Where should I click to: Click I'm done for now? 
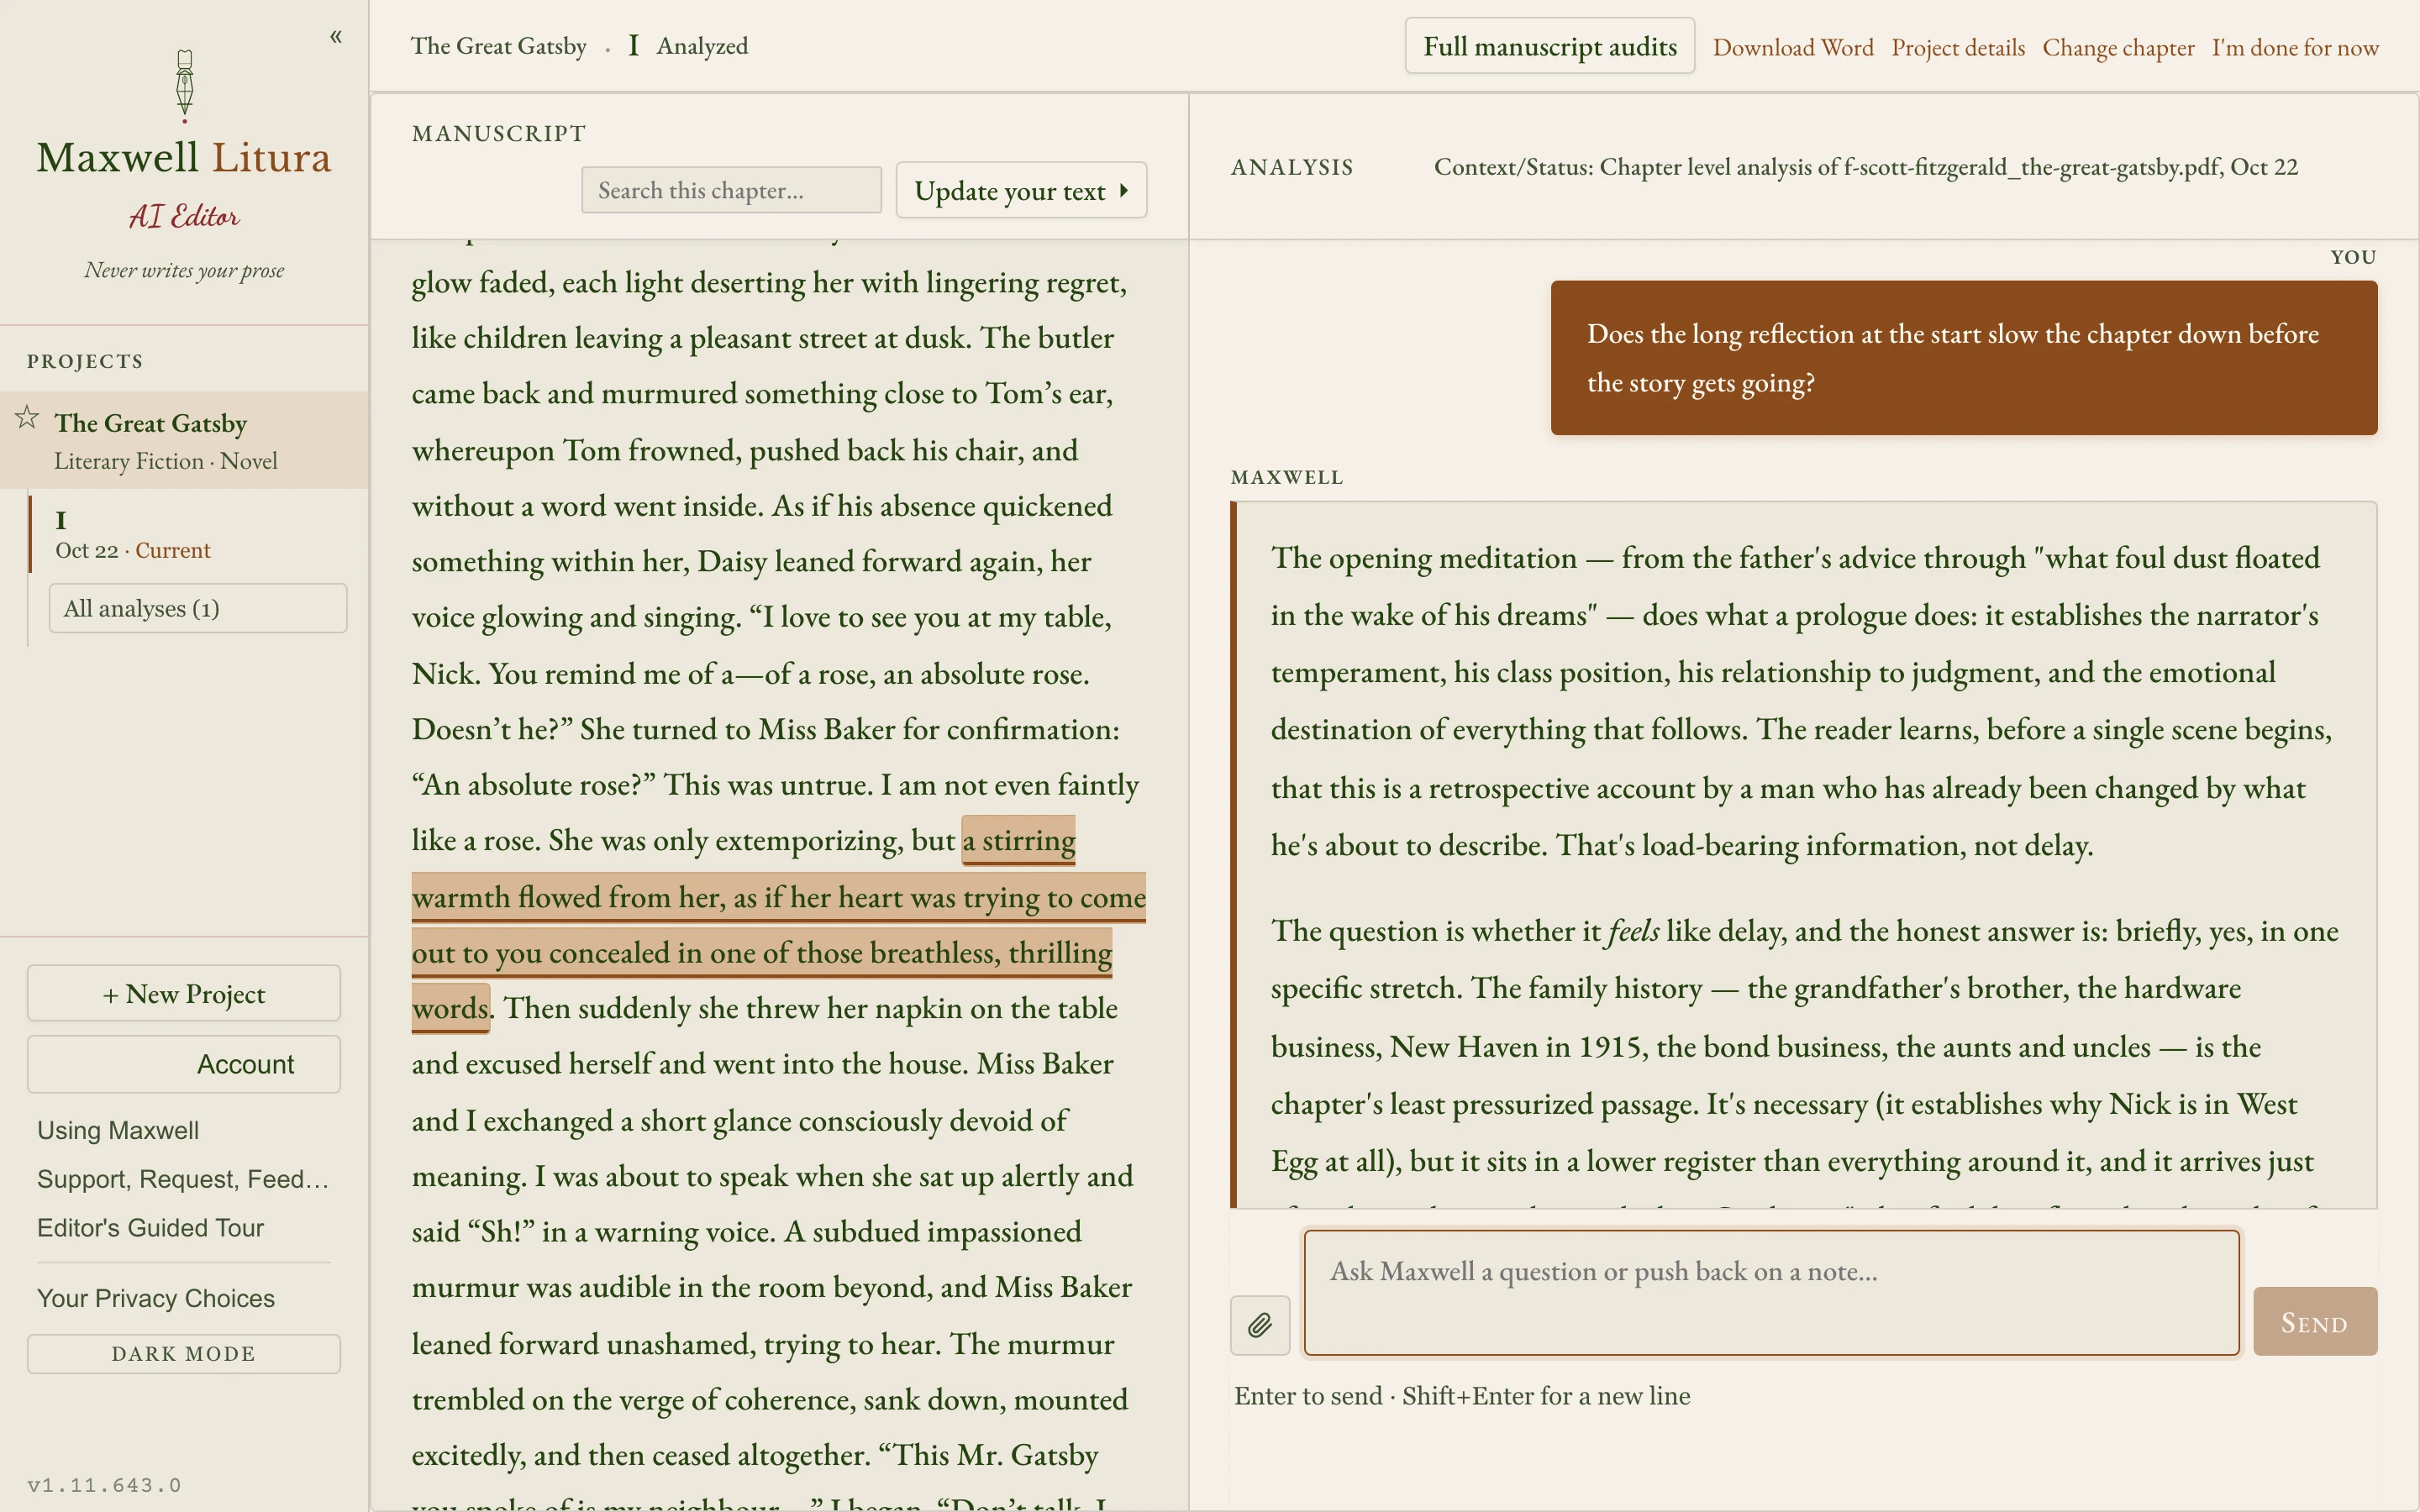(2295, 47)
